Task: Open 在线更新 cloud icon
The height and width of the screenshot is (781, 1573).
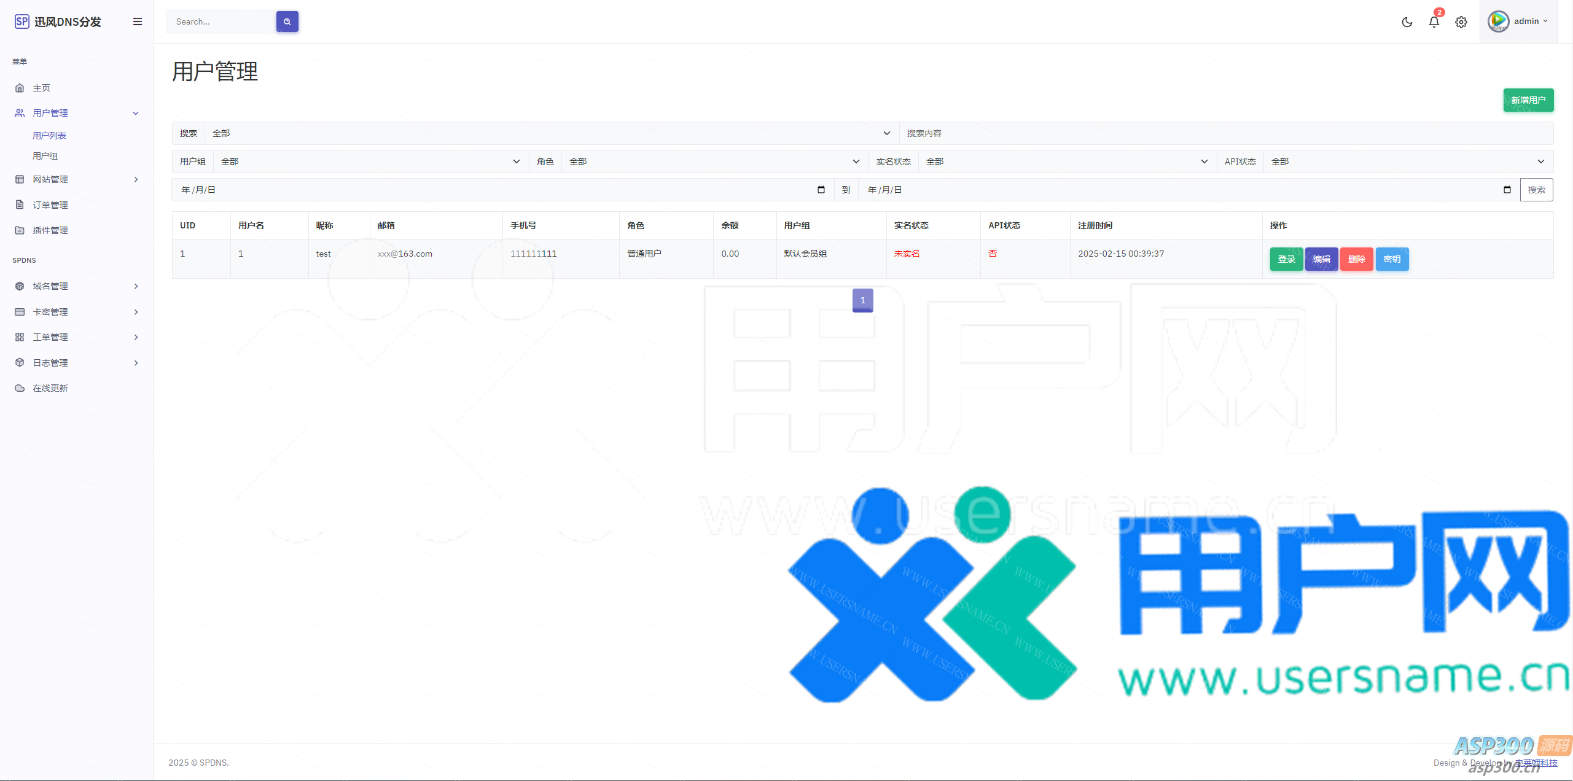Action: [x=20, y=388]
